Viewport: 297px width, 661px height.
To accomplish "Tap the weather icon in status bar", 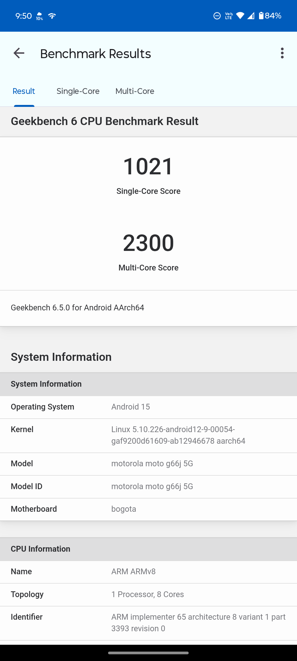I will (39, 16).
